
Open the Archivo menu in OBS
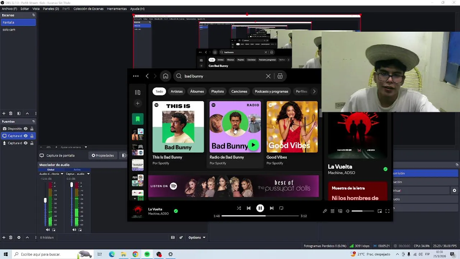pos(9,9)
